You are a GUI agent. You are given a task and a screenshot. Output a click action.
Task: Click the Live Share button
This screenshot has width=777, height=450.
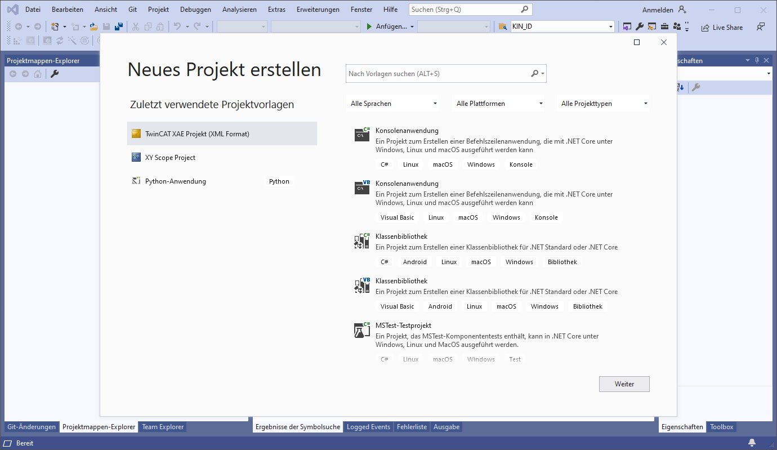pyautogui.click(x=722, y=28)
